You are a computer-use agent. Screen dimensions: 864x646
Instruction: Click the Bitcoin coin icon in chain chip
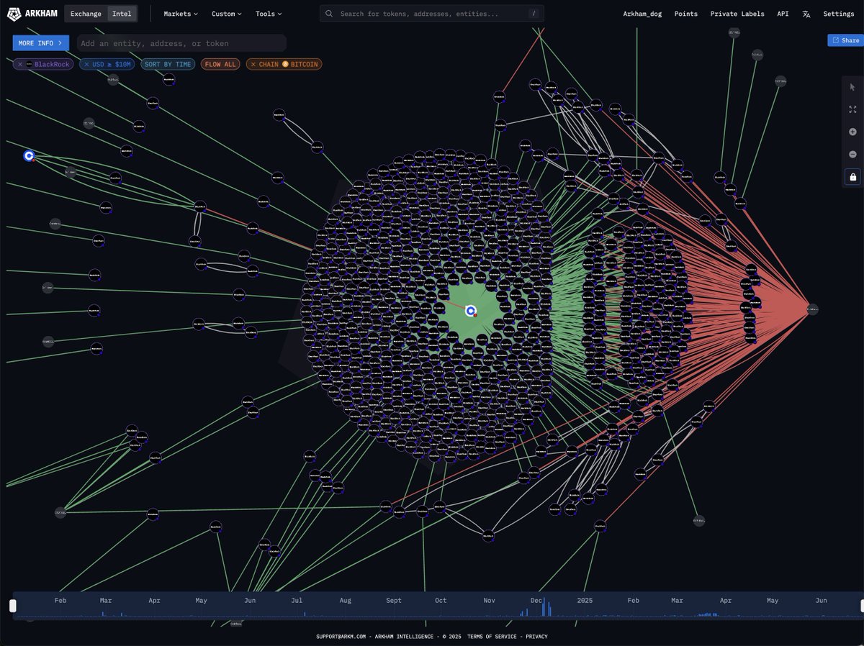point(285,64)
